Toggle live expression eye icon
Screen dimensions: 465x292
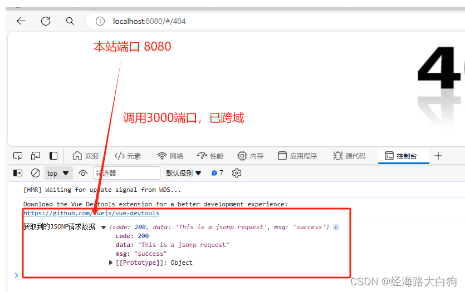tap(83, 173)
